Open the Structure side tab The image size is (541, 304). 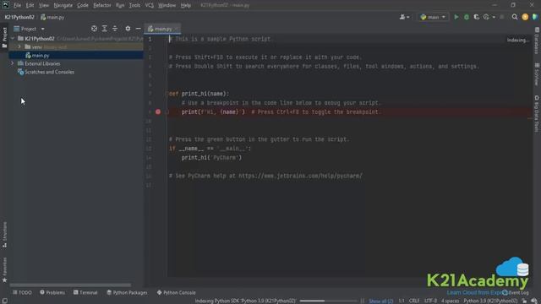[x=4, y=235]
